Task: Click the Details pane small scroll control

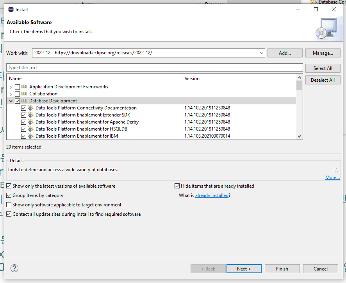Action: click(336, 170)
